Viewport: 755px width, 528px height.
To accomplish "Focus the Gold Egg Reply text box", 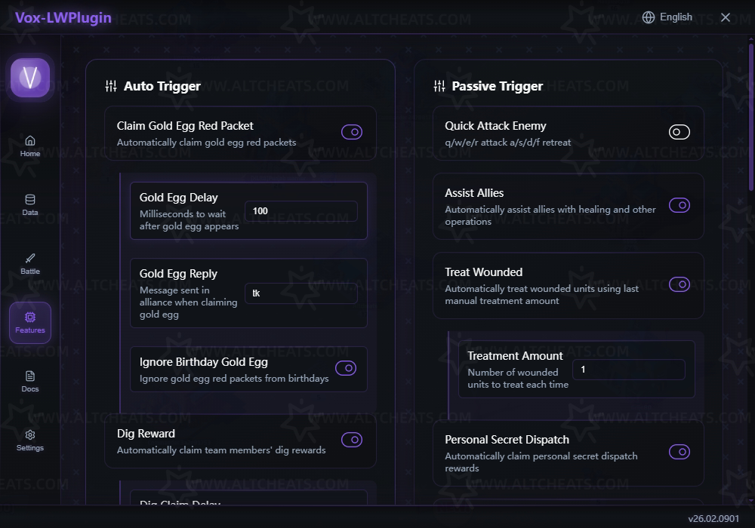I will pyautogui.click(x=300, y=293).
